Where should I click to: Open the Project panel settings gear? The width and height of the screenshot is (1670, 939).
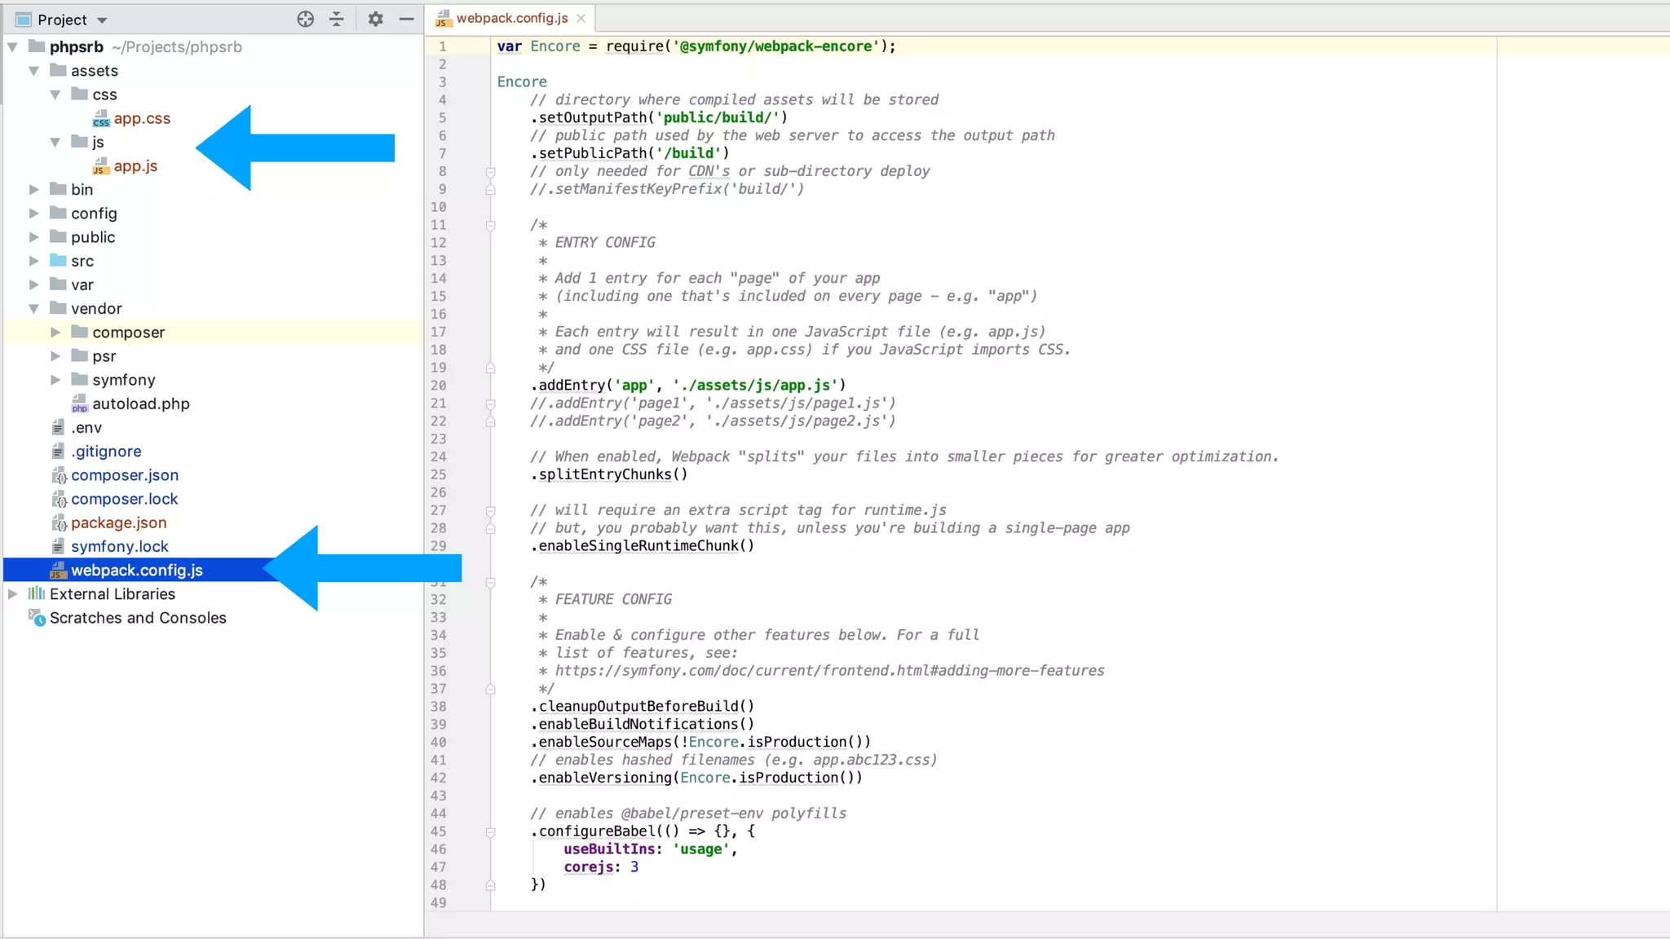pos(375,20)
